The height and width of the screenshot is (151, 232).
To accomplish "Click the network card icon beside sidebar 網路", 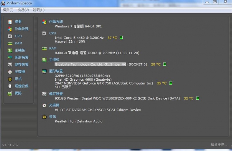I will (x=10, y=94).
